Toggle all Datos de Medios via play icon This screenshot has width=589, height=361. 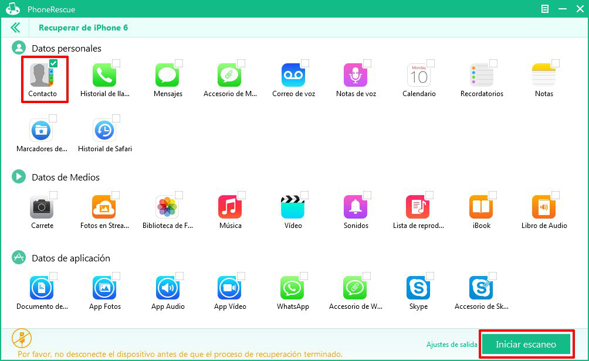(19, 176)
